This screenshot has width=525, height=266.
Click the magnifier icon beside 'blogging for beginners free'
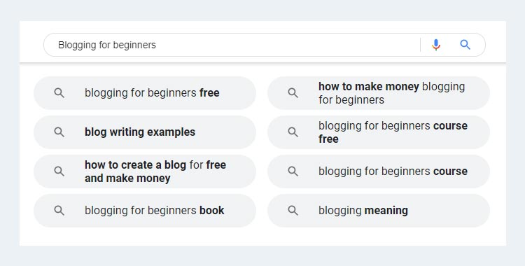click(59, 93)
